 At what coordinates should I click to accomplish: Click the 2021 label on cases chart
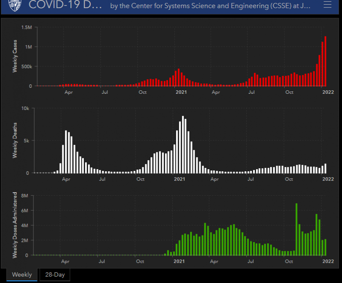181,92
